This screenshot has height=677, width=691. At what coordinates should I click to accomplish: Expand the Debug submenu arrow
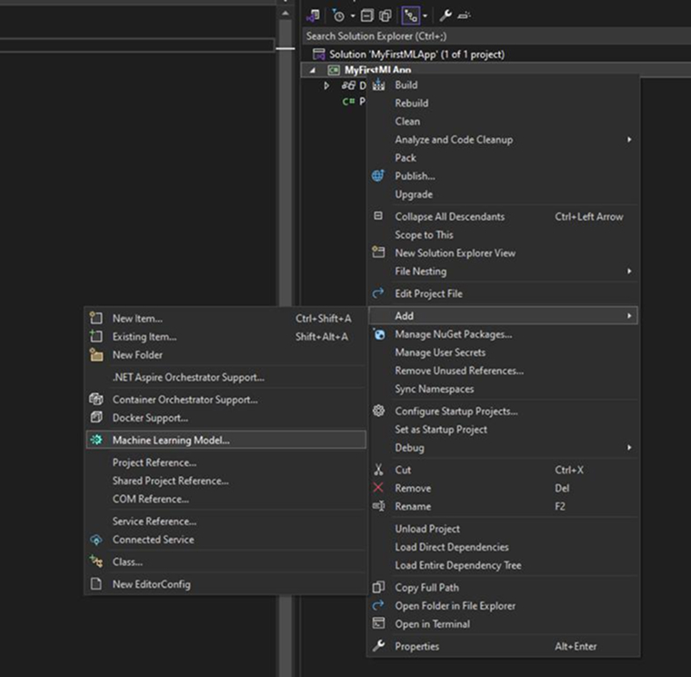coord(628,448)
